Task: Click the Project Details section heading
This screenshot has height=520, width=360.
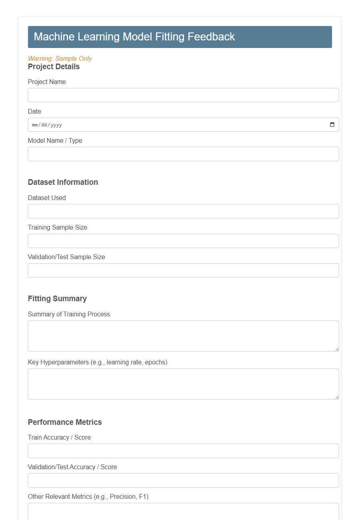Action: [54, 66]
